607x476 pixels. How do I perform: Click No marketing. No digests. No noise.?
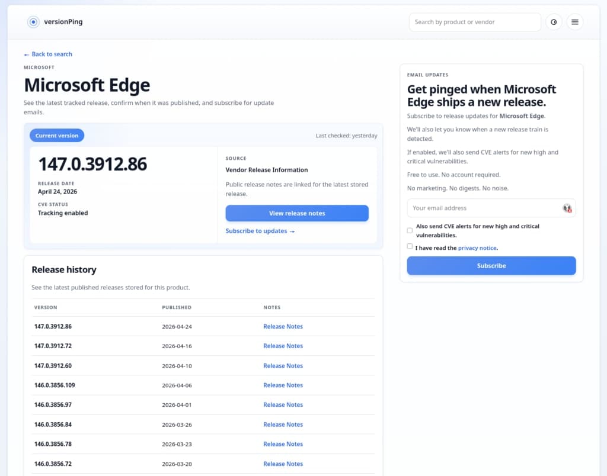pyautogui.click(x=458, y=188)
